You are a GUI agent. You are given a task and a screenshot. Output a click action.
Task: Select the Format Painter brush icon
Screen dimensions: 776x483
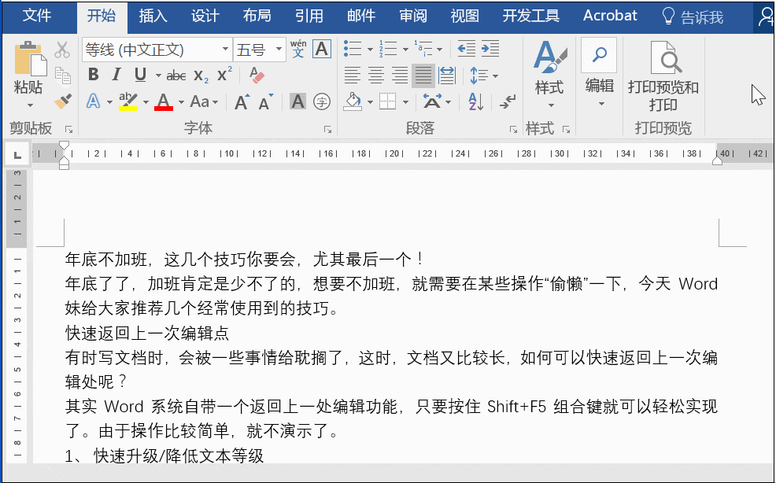pos(63,101)
